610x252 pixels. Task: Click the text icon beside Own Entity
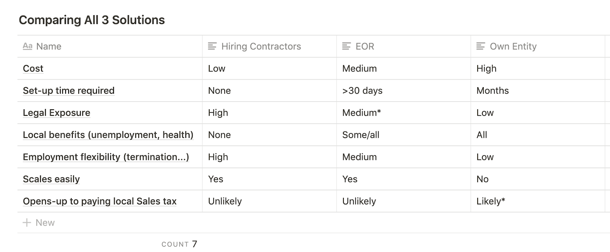481,46
